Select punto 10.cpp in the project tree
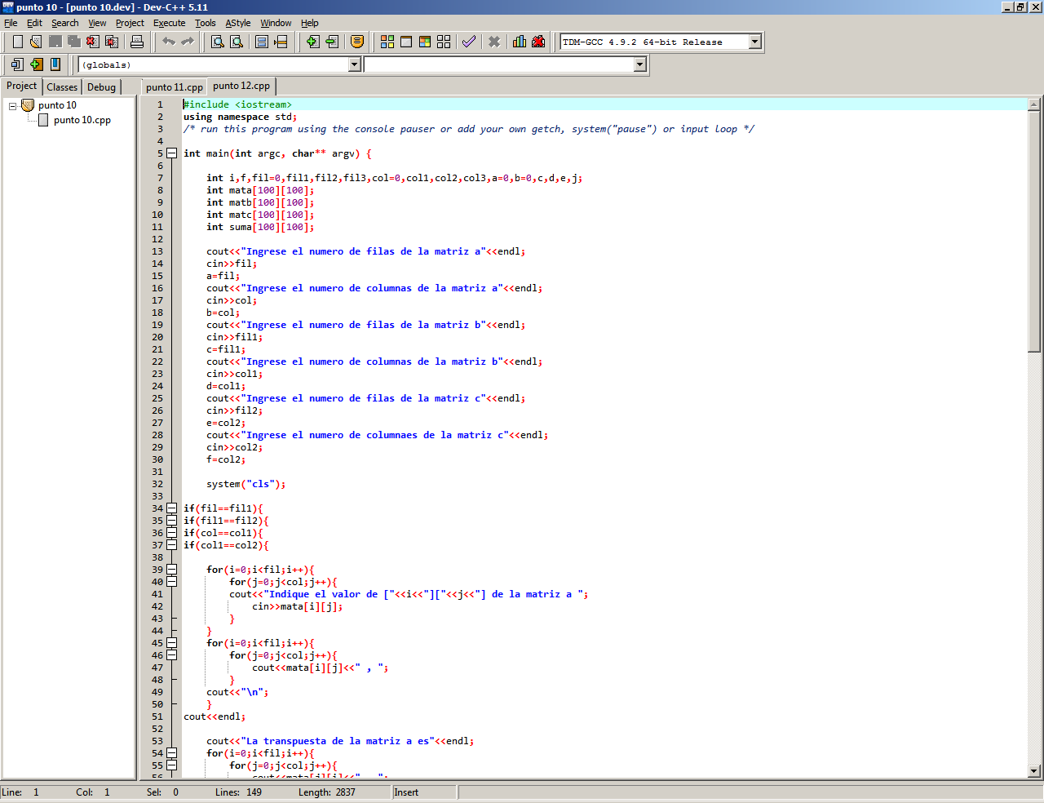This screenshot has height=803, width=1044. pyautogui.click(x=82, y=120)
